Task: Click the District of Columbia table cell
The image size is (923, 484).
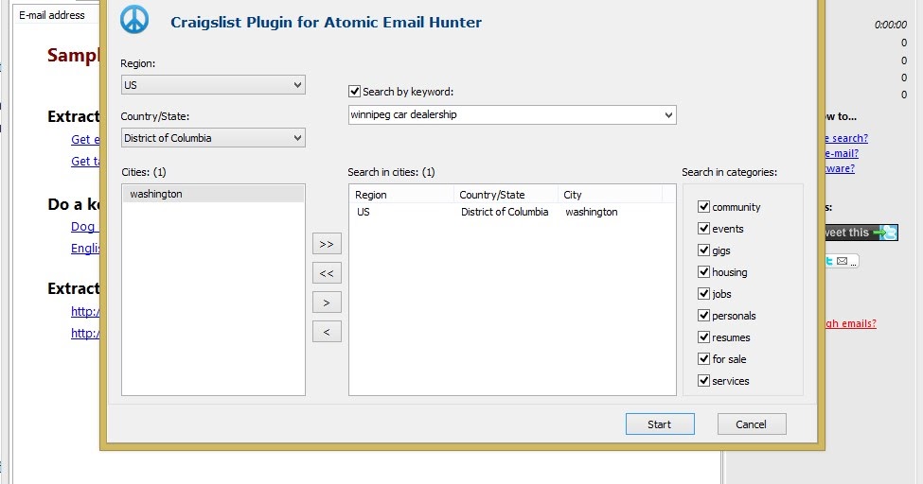Action: [505, 212]
